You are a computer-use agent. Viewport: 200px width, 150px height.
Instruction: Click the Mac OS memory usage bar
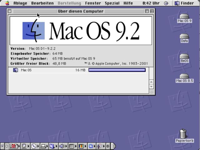[x=117, y=70]
